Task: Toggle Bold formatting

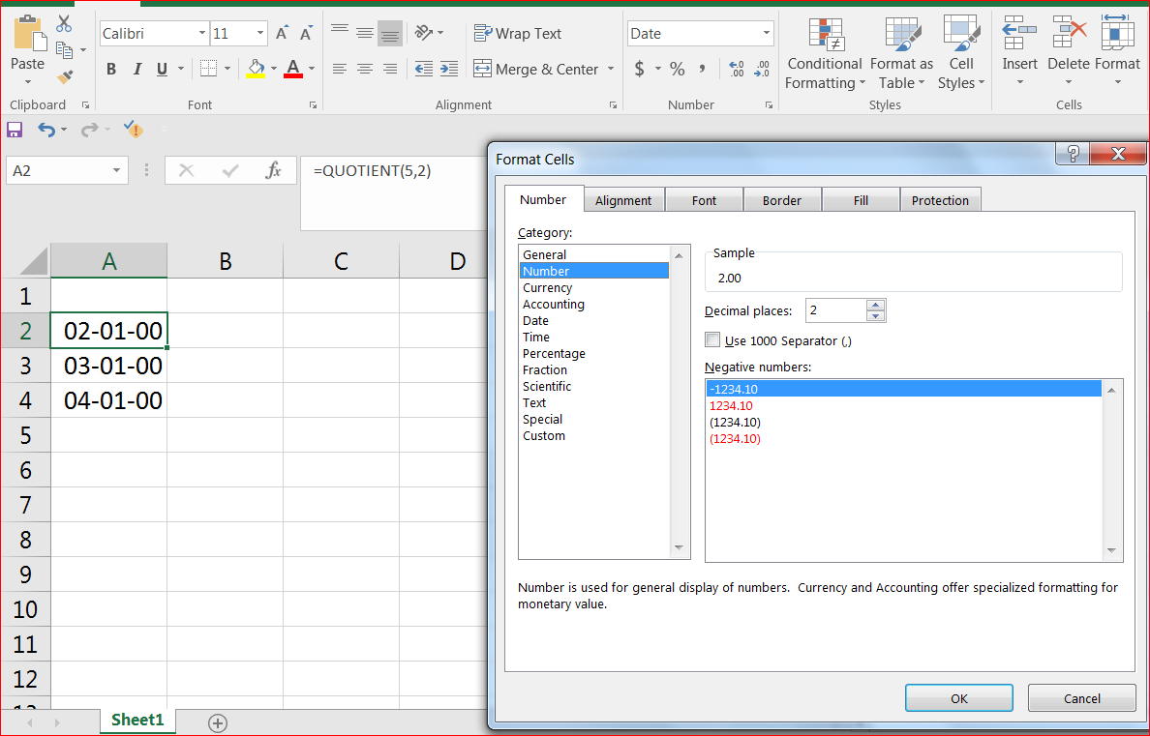Action: [x=111, y=69]
